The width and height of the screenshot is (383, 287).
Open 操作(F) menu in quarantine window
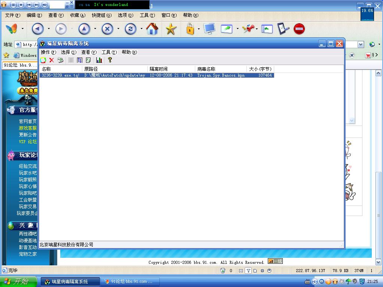tap(48, 52)
